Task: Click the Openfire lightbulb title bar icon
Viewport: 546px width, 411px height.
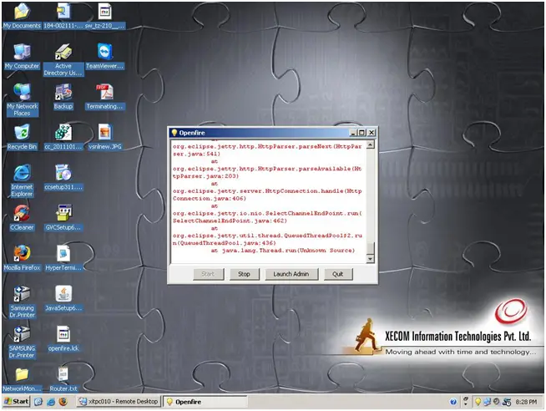Action: tap(174, 133)
